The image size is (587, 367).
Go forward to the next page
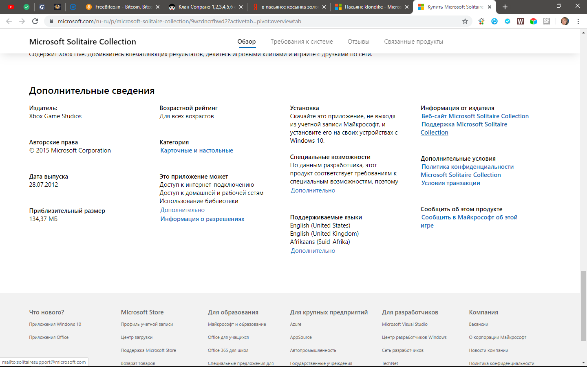(x=22, y=21)
